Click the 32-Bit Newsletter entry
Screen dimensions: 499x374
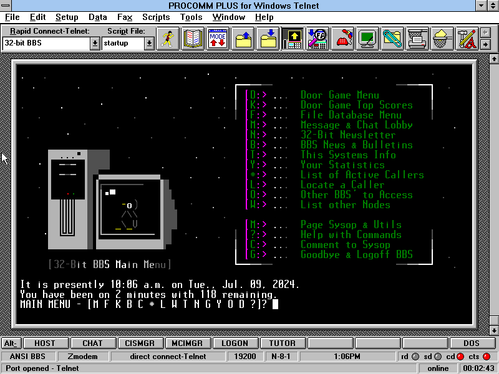point(348,135)
